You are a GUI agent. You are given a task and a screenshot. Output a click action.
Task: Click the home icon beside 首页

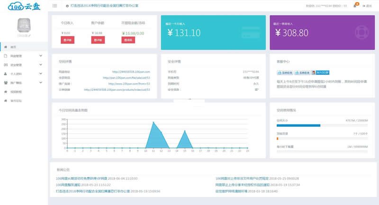5,47
